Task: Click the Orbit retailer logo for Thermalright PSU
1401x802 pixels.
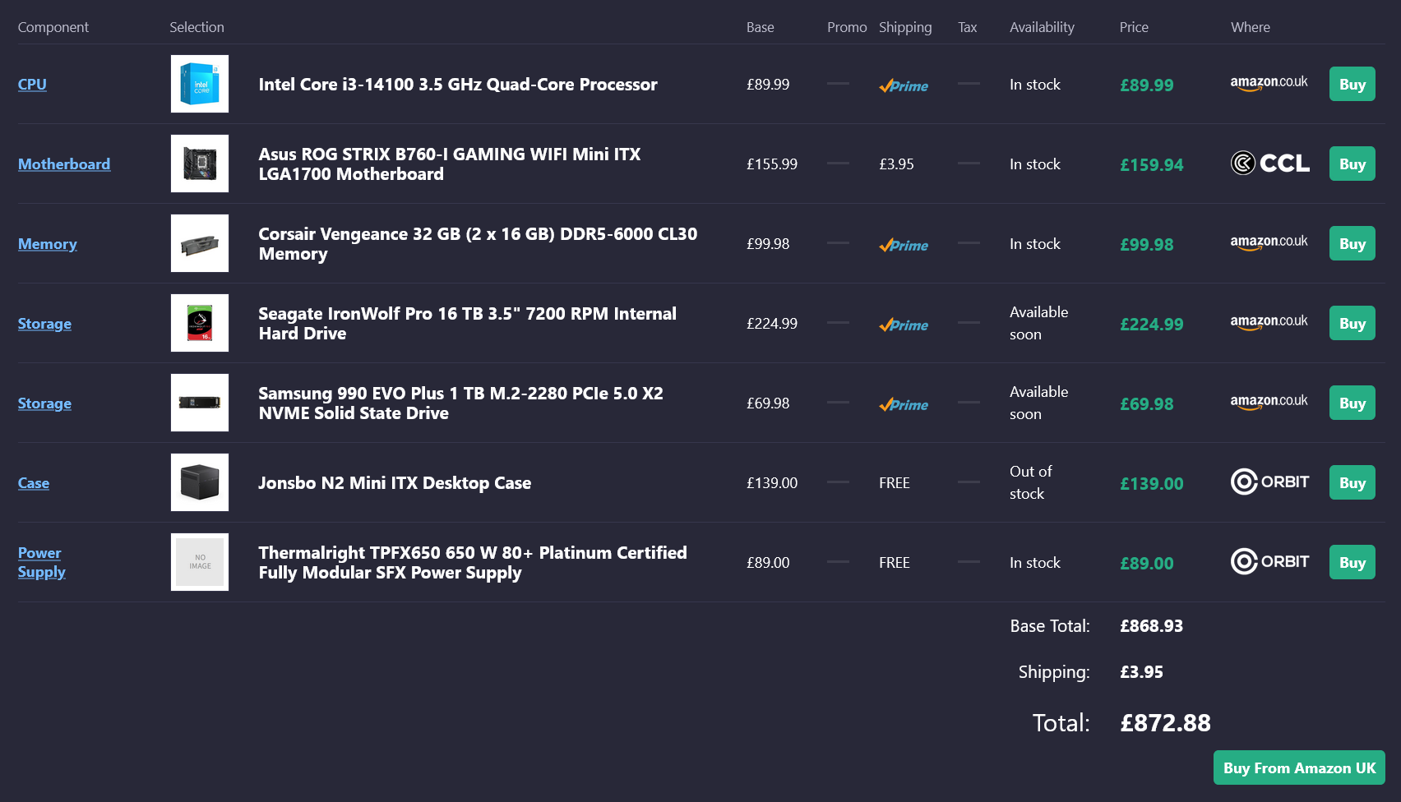Action: pos(1270,561)
